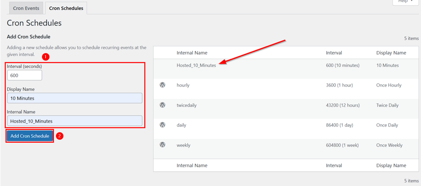Click the Once Hourly display name
The width and height of the screenshot is (421, 186).
click(x=389, y=85)
